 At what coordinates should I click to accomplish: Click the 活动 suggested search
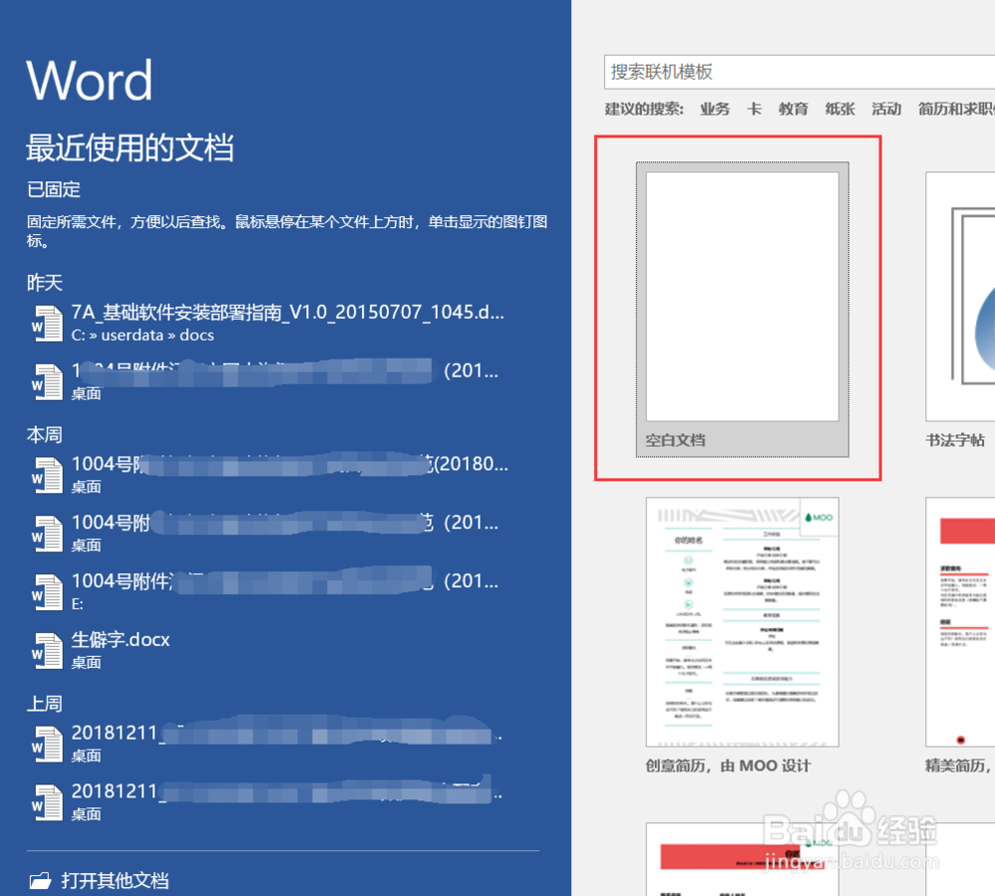pyautogui.click(x=887, y=109)
